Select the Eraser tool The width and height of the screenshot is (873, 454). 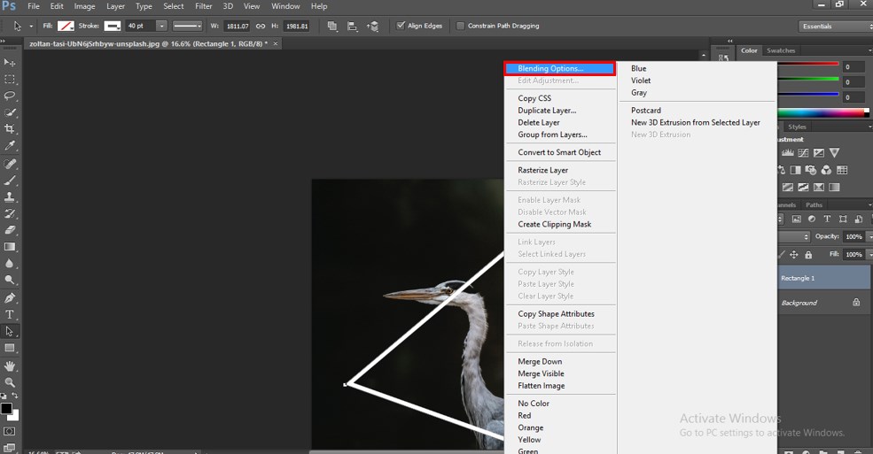[x=10, y=229]
